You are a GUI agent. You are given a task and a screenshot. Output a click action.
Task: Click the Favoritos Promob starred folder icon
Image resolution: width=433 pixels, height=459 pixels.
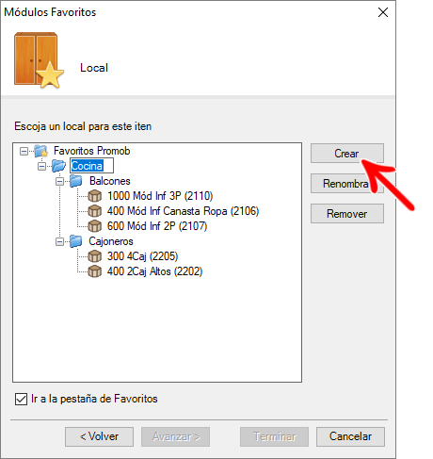40,151
